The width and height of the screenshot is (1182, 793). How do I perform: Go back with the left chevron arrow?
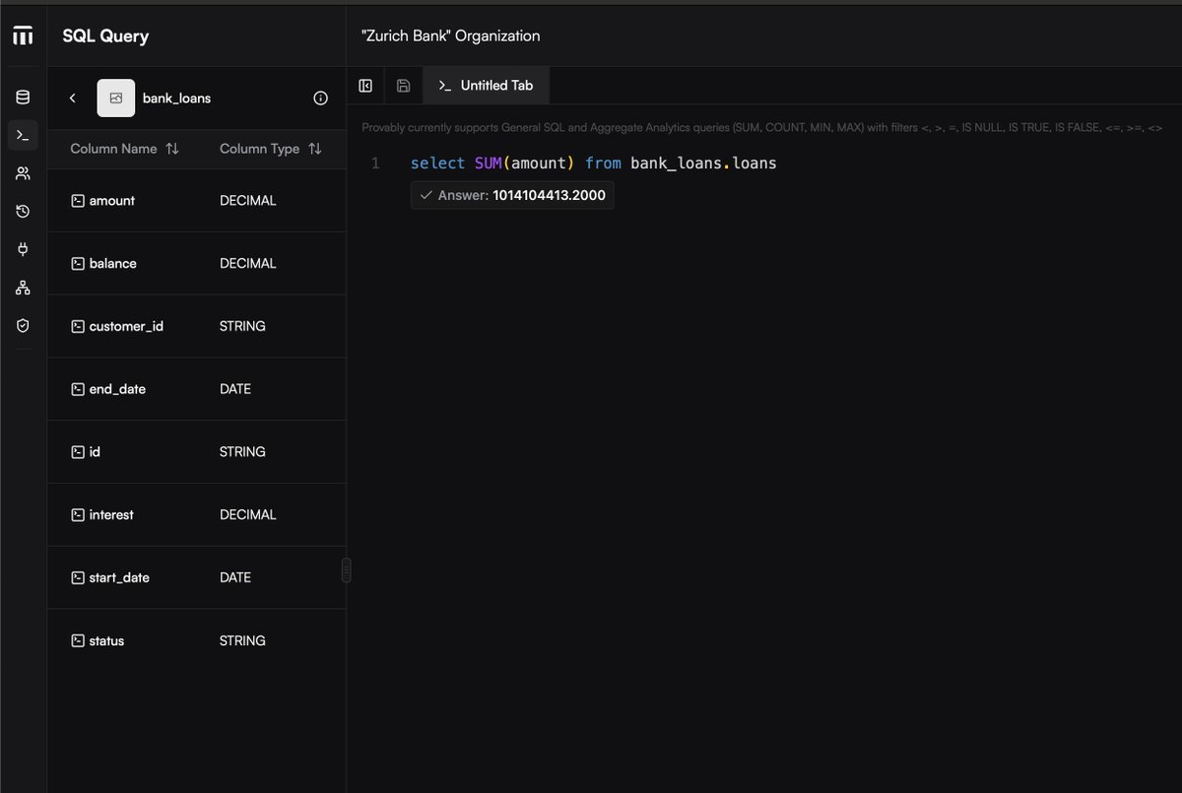click(73, 99)
